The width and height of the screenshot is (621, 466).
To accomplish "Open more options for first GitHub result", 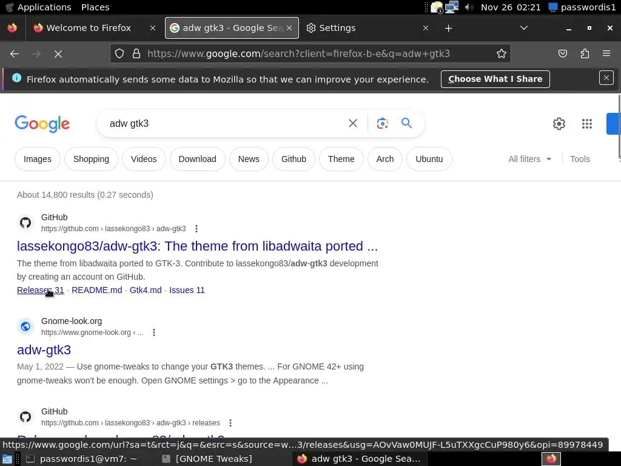I will [x=196, y=229].
